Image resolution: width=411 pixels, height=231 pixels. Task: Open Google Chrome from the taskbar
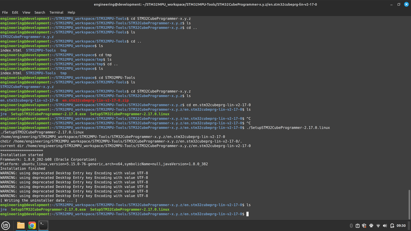[x=32, y=226]
